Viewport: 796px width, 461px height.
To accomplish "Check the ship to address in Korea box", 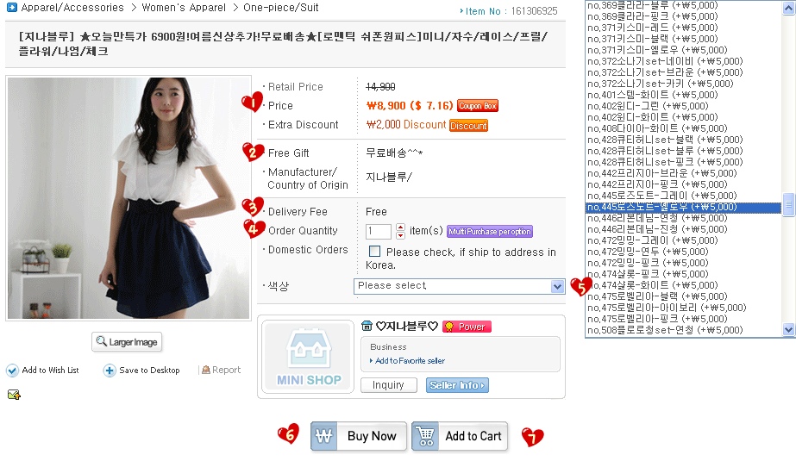I will 374,251.
